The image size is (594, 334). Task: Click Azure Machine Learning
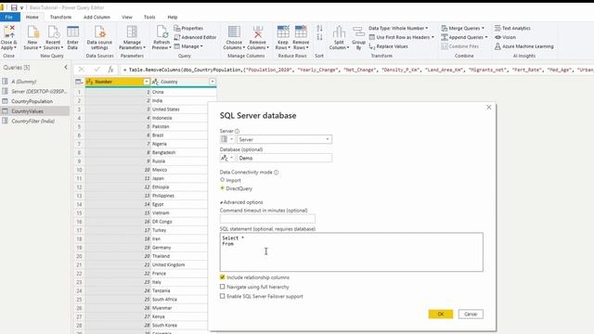[524, 46]
